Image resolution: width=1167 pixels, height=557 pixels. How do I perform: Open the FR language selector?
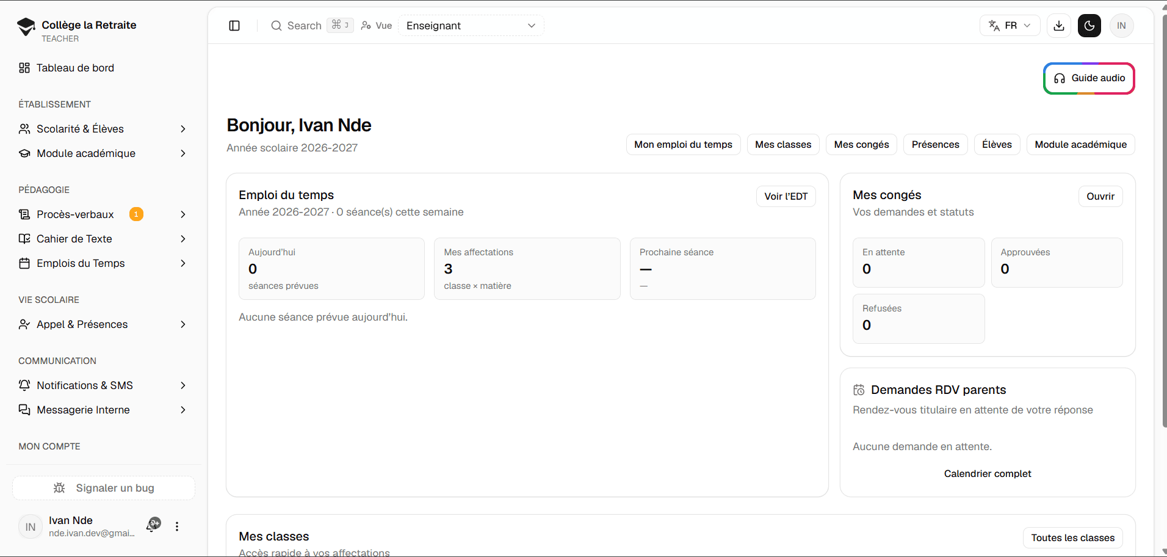pyautogui.click(x=1010, y=26)
